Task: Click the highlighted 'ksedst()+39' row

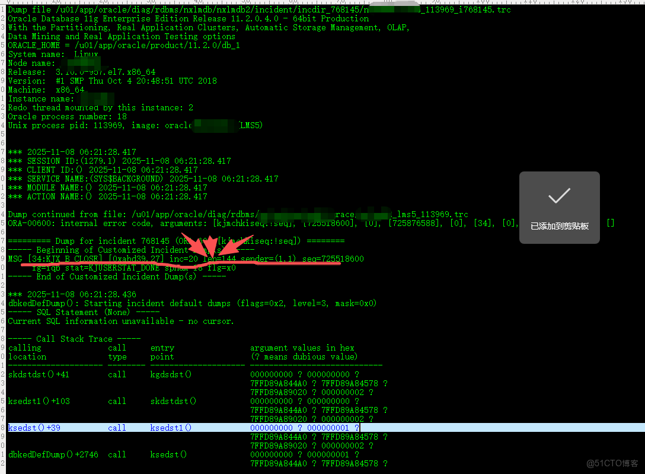Action: coord(326,428)
